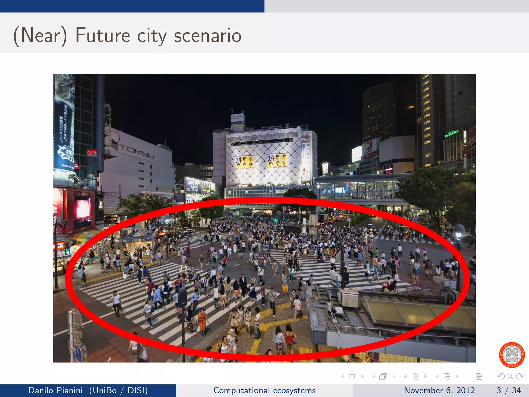Jump to next subsection arrow
The image size is (529, 397).
426,377
